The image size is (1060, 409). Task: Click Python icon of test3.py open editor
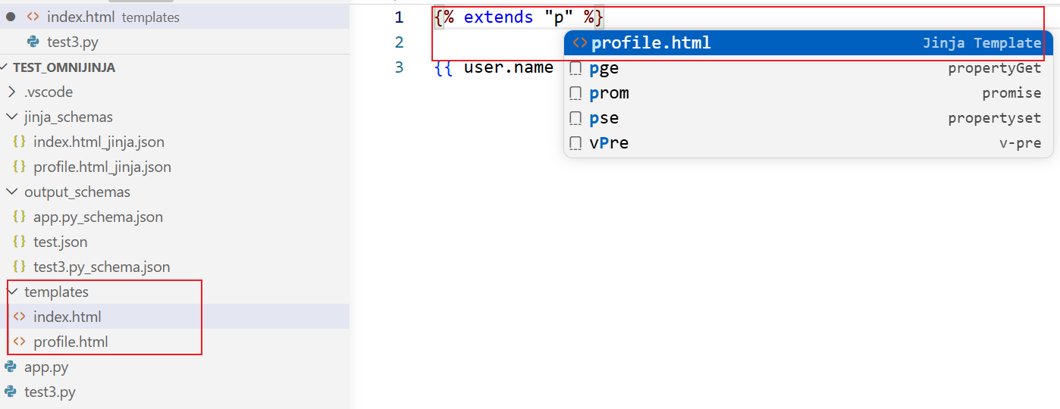click(33, 42)
